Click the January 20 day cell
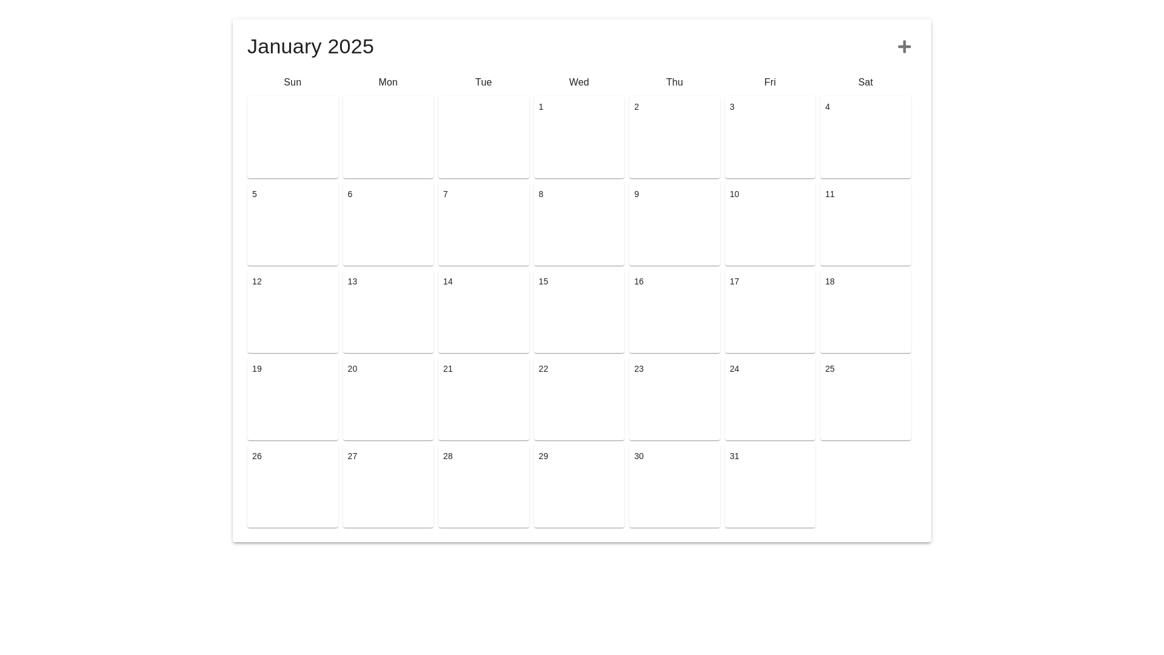This screenshot has height=655, width=1164. (388, 399)
